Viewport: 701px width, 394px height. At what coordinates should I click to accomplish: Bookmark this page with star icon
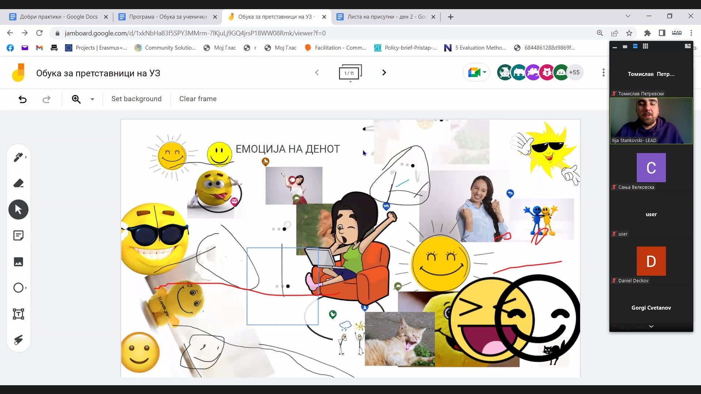point(629,33)
